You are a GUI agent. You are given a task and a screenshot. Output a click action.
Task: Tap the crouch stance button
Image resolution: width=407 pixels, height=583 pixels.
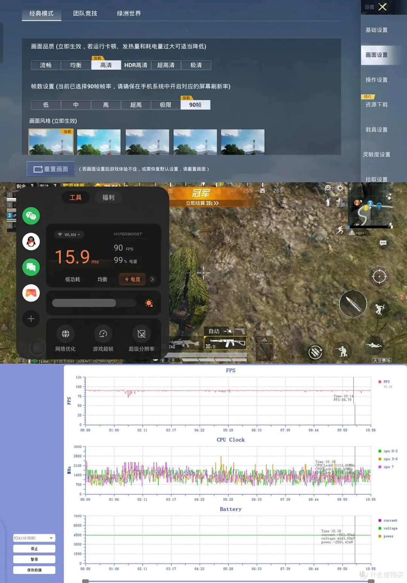point(342,351)
